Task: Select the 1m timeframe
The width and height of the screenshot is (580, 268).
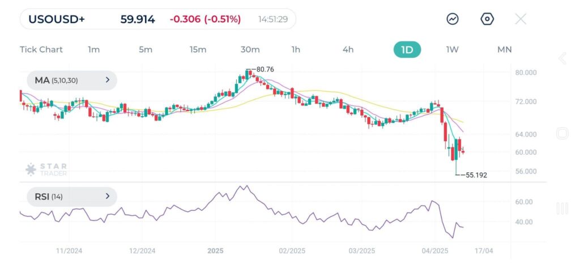Action: (x=94, y=49)
